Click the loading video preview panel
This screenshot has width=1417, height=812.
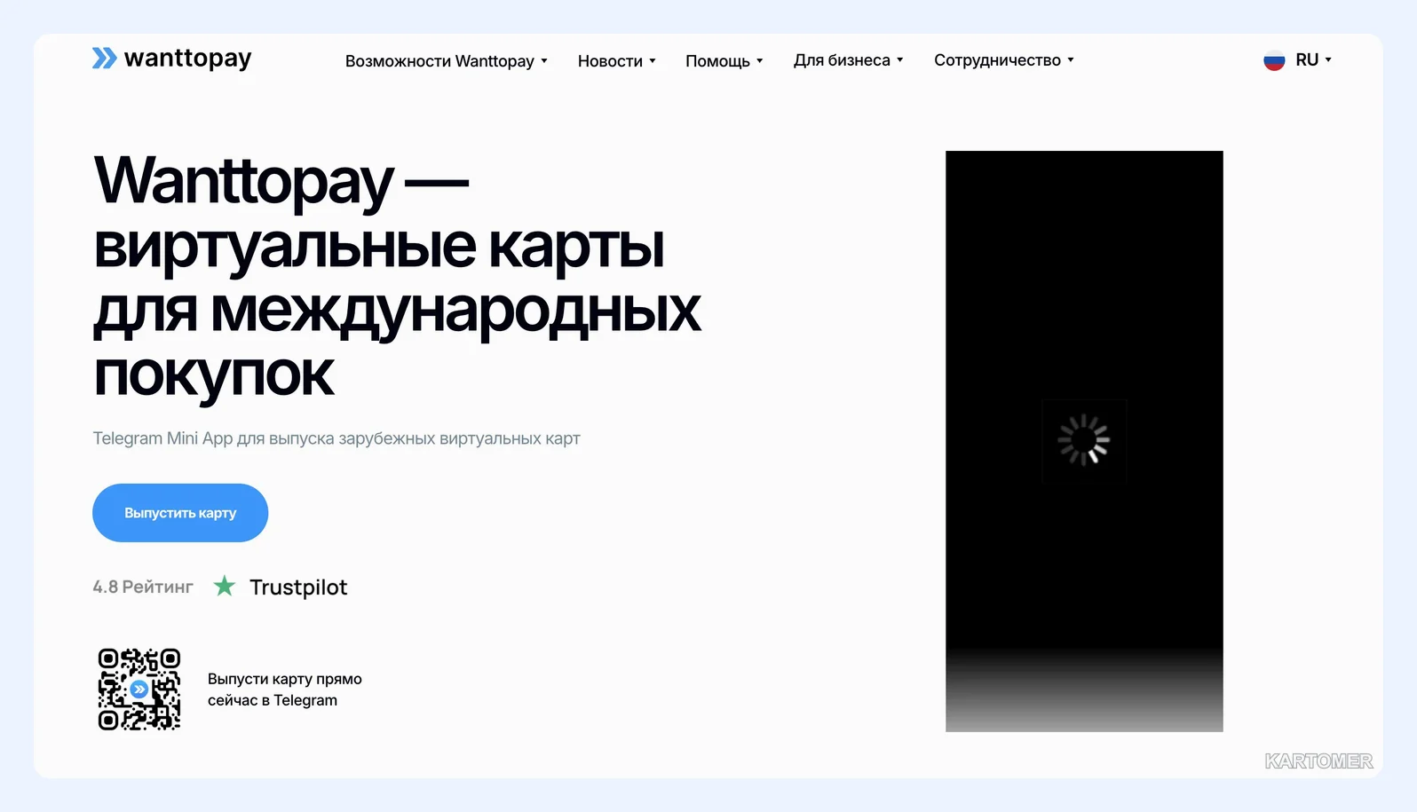(x=1084, y=441)
